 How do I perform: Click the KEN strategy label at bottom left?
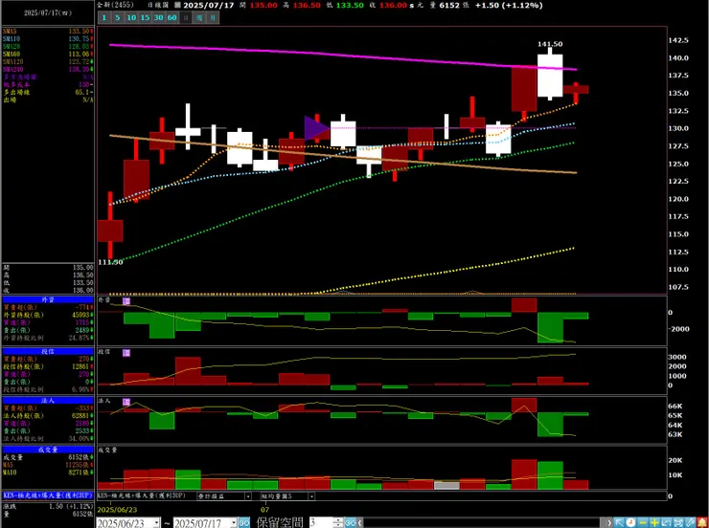click(48, 495)
